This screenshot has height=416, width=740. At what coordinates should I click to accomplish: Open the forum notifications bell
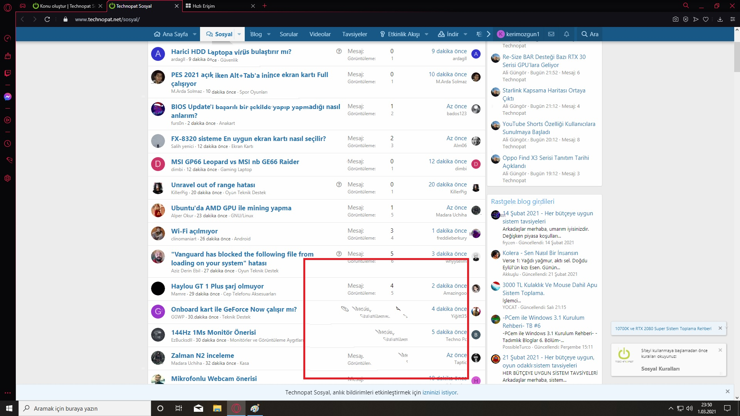(567, 34)
